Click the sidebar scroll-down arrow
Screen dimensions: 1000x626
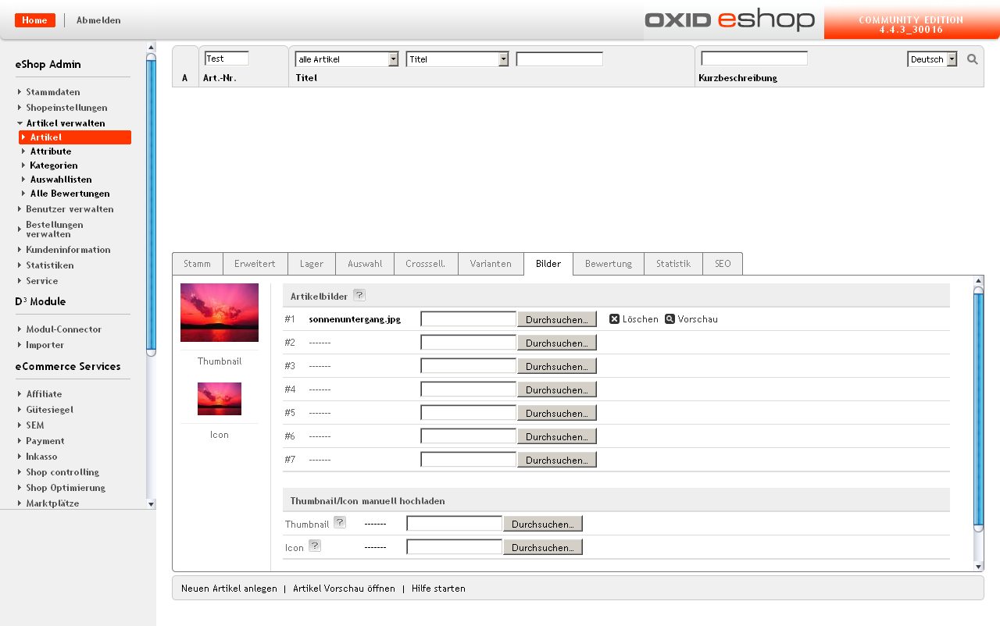click(151, 504)
